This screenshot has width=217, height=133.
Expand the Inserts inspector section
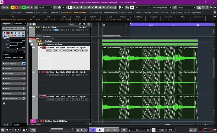(x=14, y=78)
